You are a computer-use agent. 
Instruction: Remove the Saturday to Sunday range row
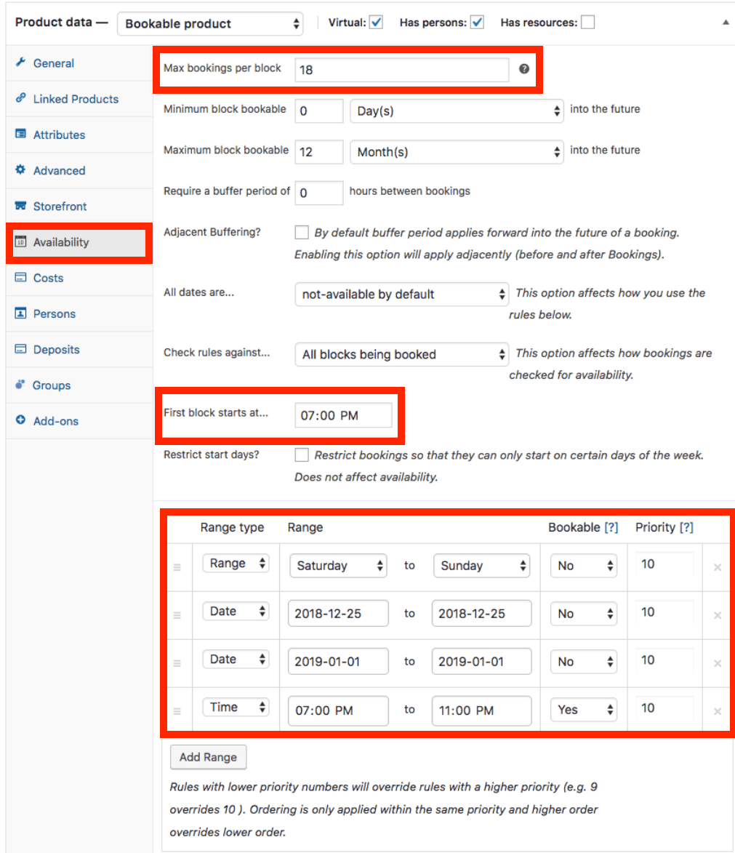click(x=717, y=567)
